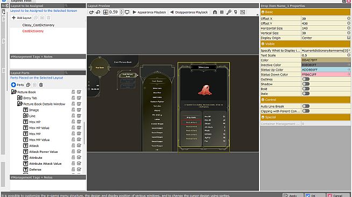Click the round button at end of Vertical Size
This screenshot has width=352, height=197.
[x=349, y=33]
